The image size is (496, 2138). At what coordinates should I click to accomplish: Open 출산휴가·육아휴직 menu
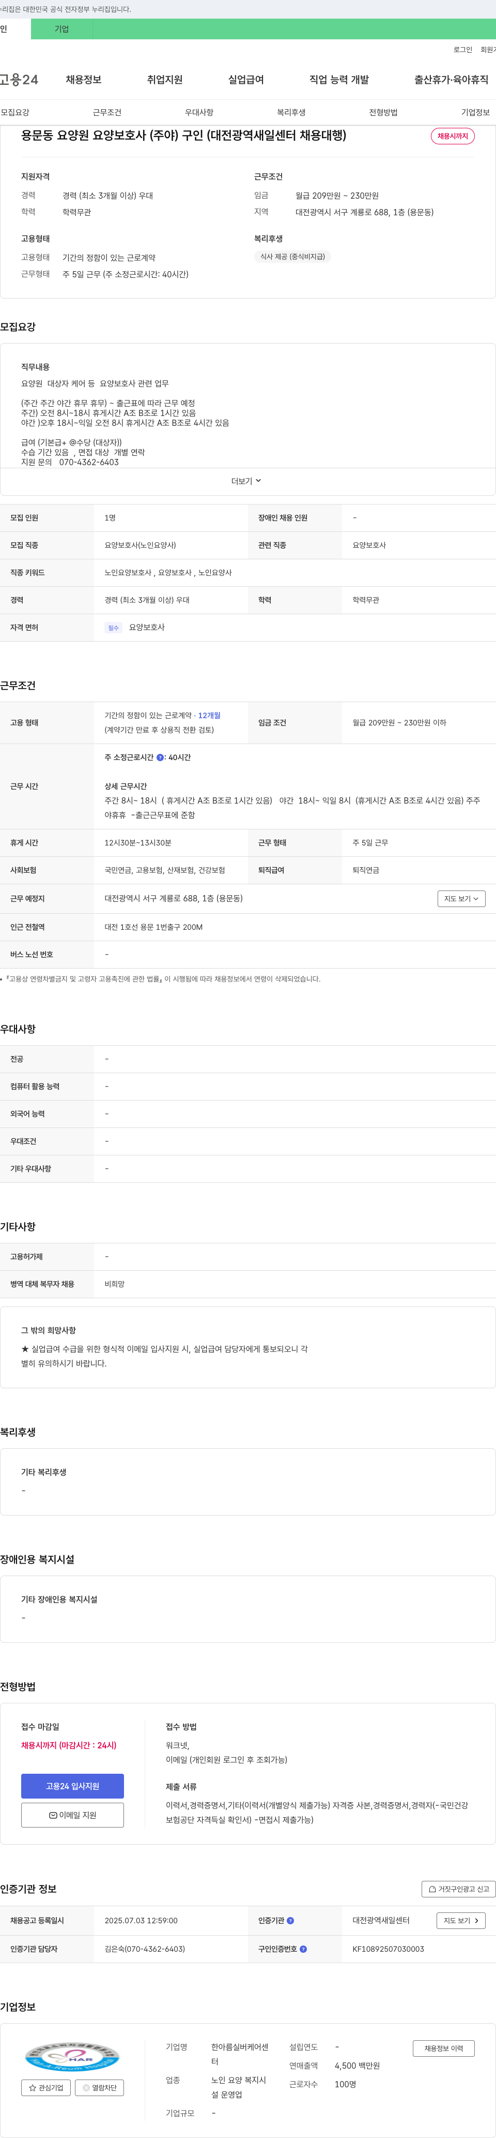click(451, 80)
